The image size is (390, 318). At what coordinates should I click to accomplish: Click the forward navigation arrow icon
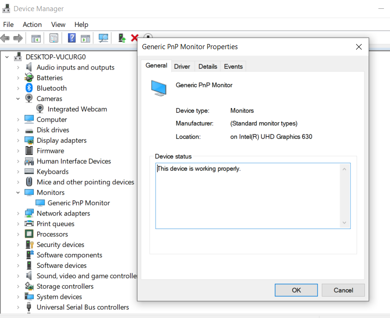(x=18, y=38)
